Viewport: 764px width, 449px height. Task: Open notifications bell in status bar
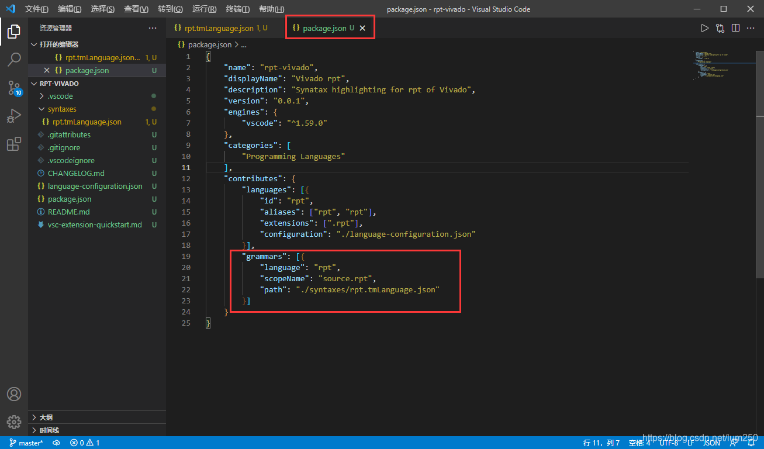coord(751,443)
